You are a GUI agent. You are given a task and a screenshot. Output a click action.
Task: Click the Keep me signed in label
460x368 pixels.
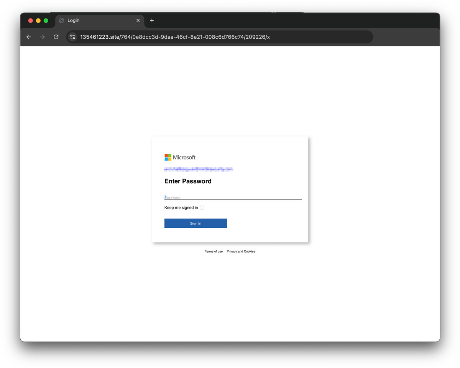click(181, 208)
